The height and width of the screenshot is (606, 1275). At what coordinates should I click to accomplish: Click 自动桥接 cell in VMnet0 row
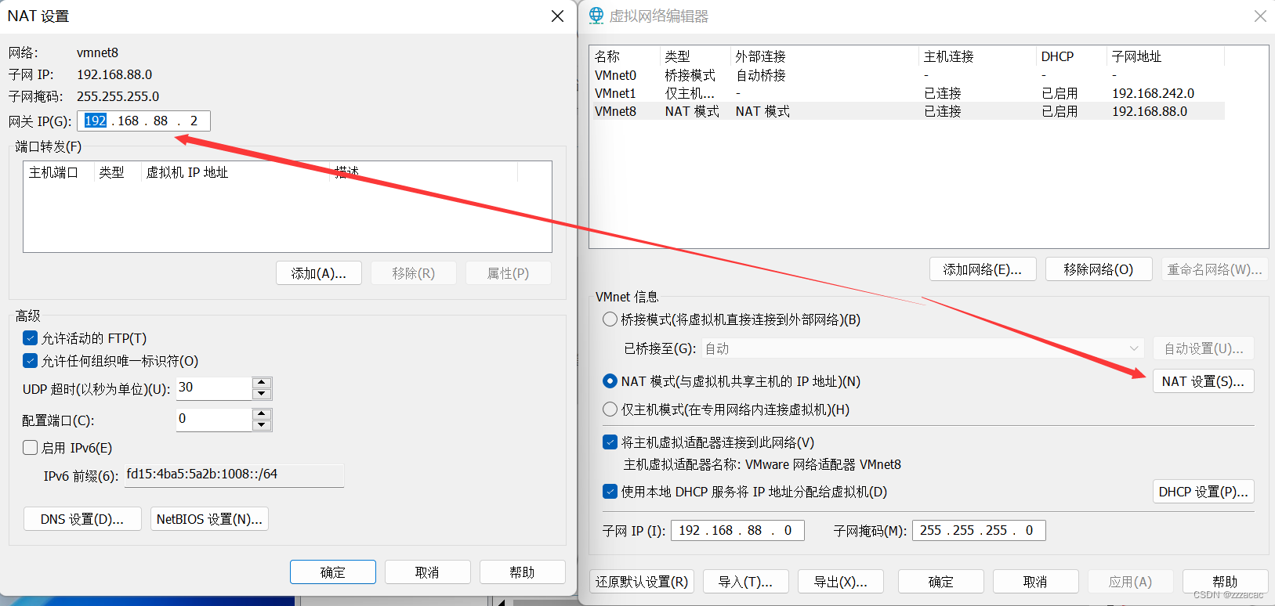click(760, 75)
